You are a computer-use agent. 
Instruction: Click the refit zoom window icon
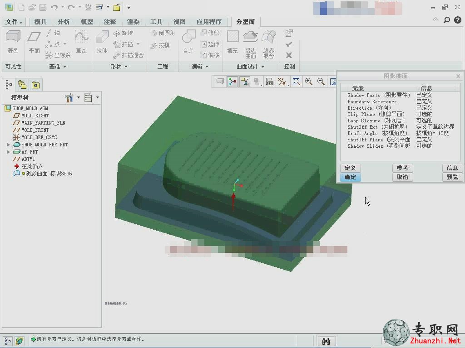click(x=296, y=82)
